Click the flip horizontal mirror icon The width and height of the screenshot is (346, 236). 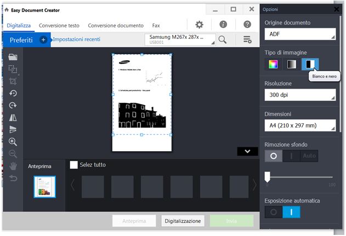[x=13, y=117]
